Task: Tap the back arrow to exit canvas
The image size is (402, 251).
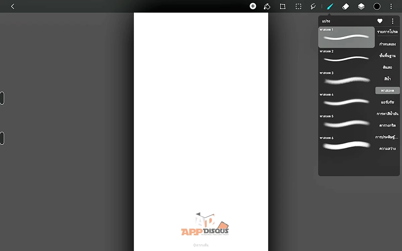Action: pyautogui.click(x=13, y=6)
